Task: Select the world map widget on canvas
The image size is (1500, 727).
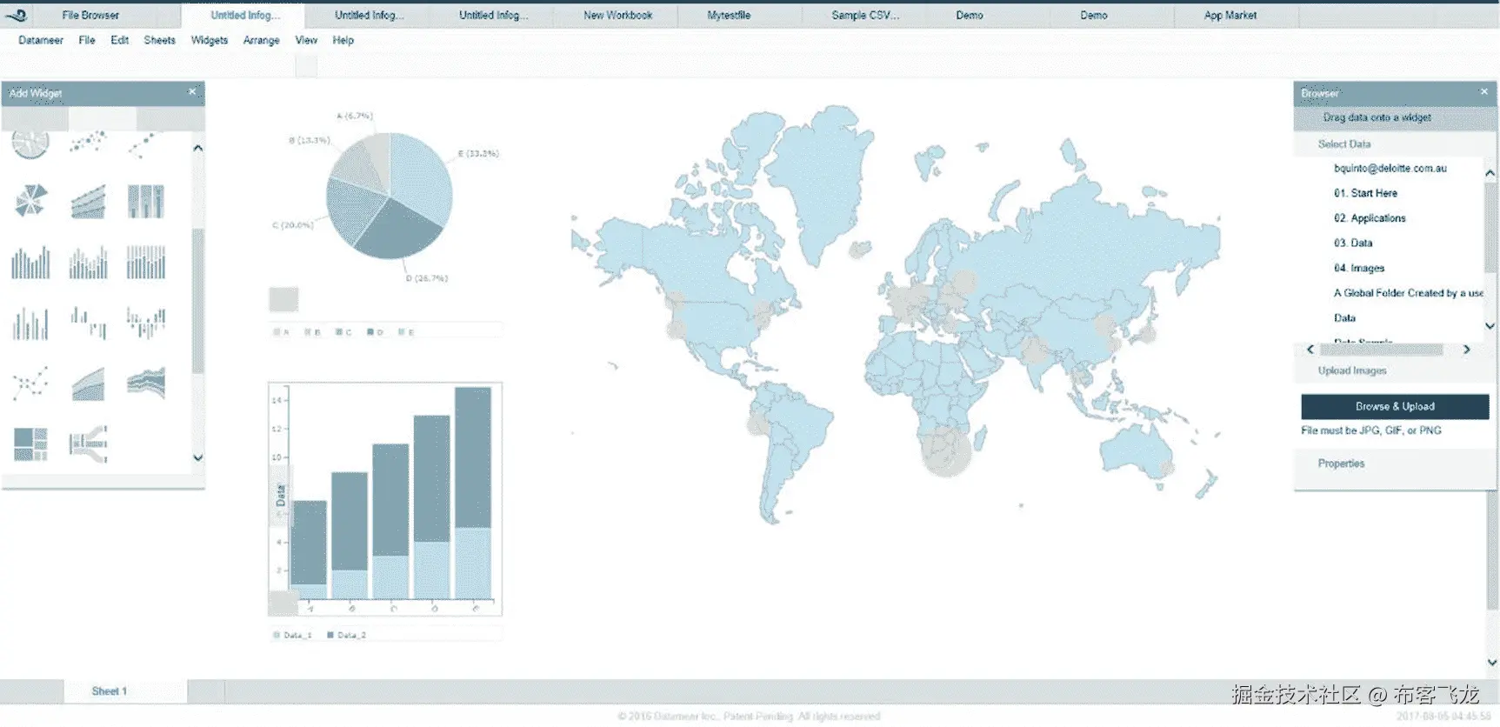Action: point(896,313)
